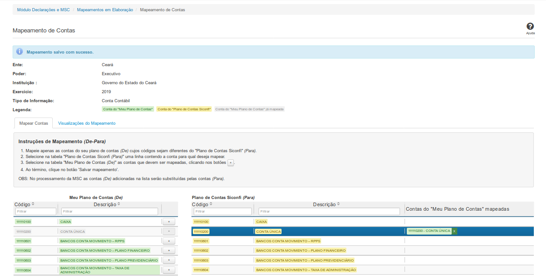Remove mapped account 111110200 with X
Viewport: 546px width, 276px height.
[x=455, y=231]
